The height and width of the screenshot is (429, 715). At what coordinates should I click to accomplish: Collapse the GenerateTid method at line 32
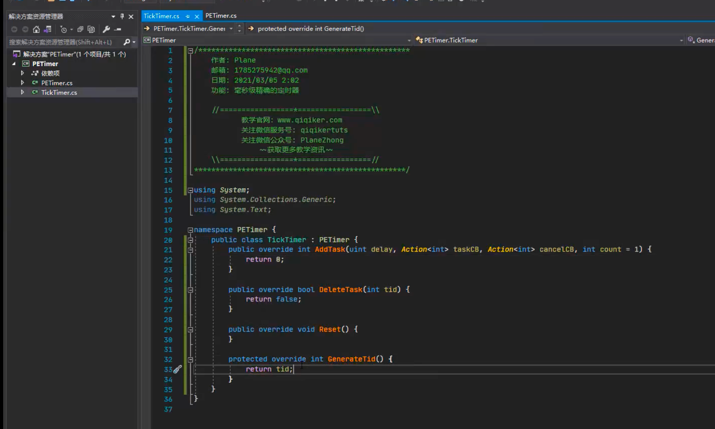pyautogui.click(x=190, y=359)
